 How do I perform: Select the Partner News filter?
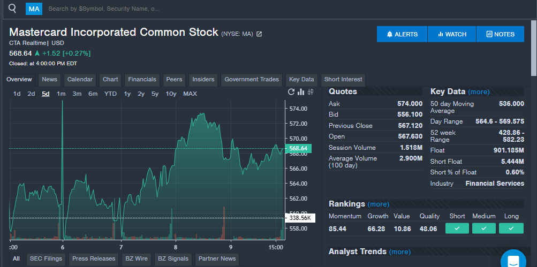point(217,259)
